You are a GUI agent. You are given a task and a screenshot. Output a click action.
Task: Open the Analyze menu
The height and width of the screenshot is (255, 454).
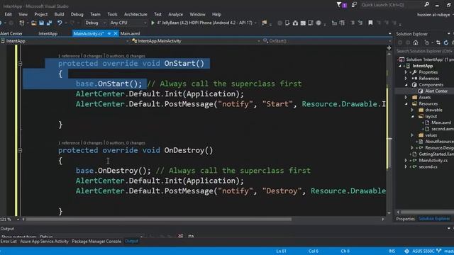(175, 14)
